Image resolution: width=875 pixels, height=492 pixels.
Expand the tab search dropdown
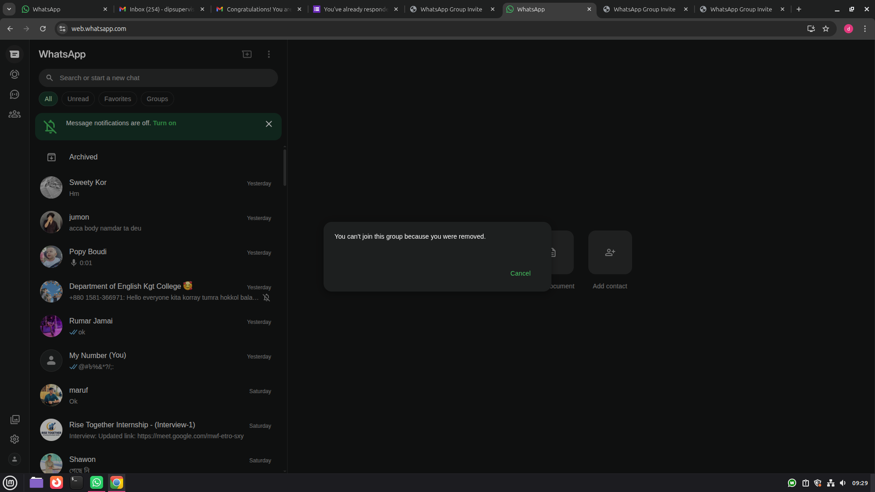pos(9,9)
